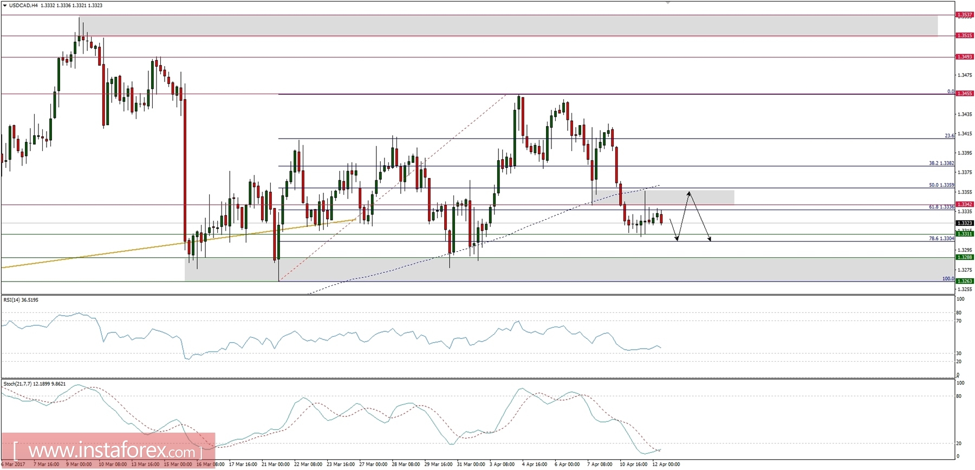Select the 1.3342 red price label
Image resolution: width=975 pixels, height=470 pixels.
coord(964,204)
